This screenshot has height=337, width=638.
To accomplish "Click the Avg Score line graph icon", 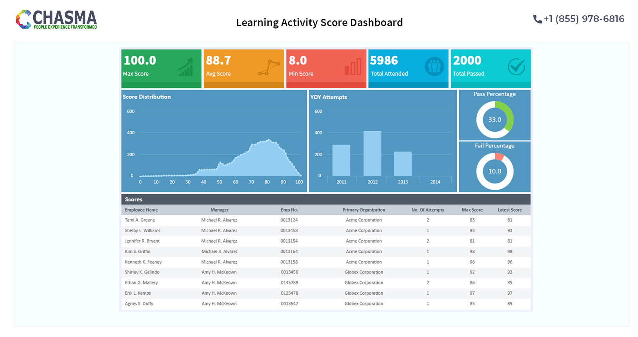I will coord(269,67).
